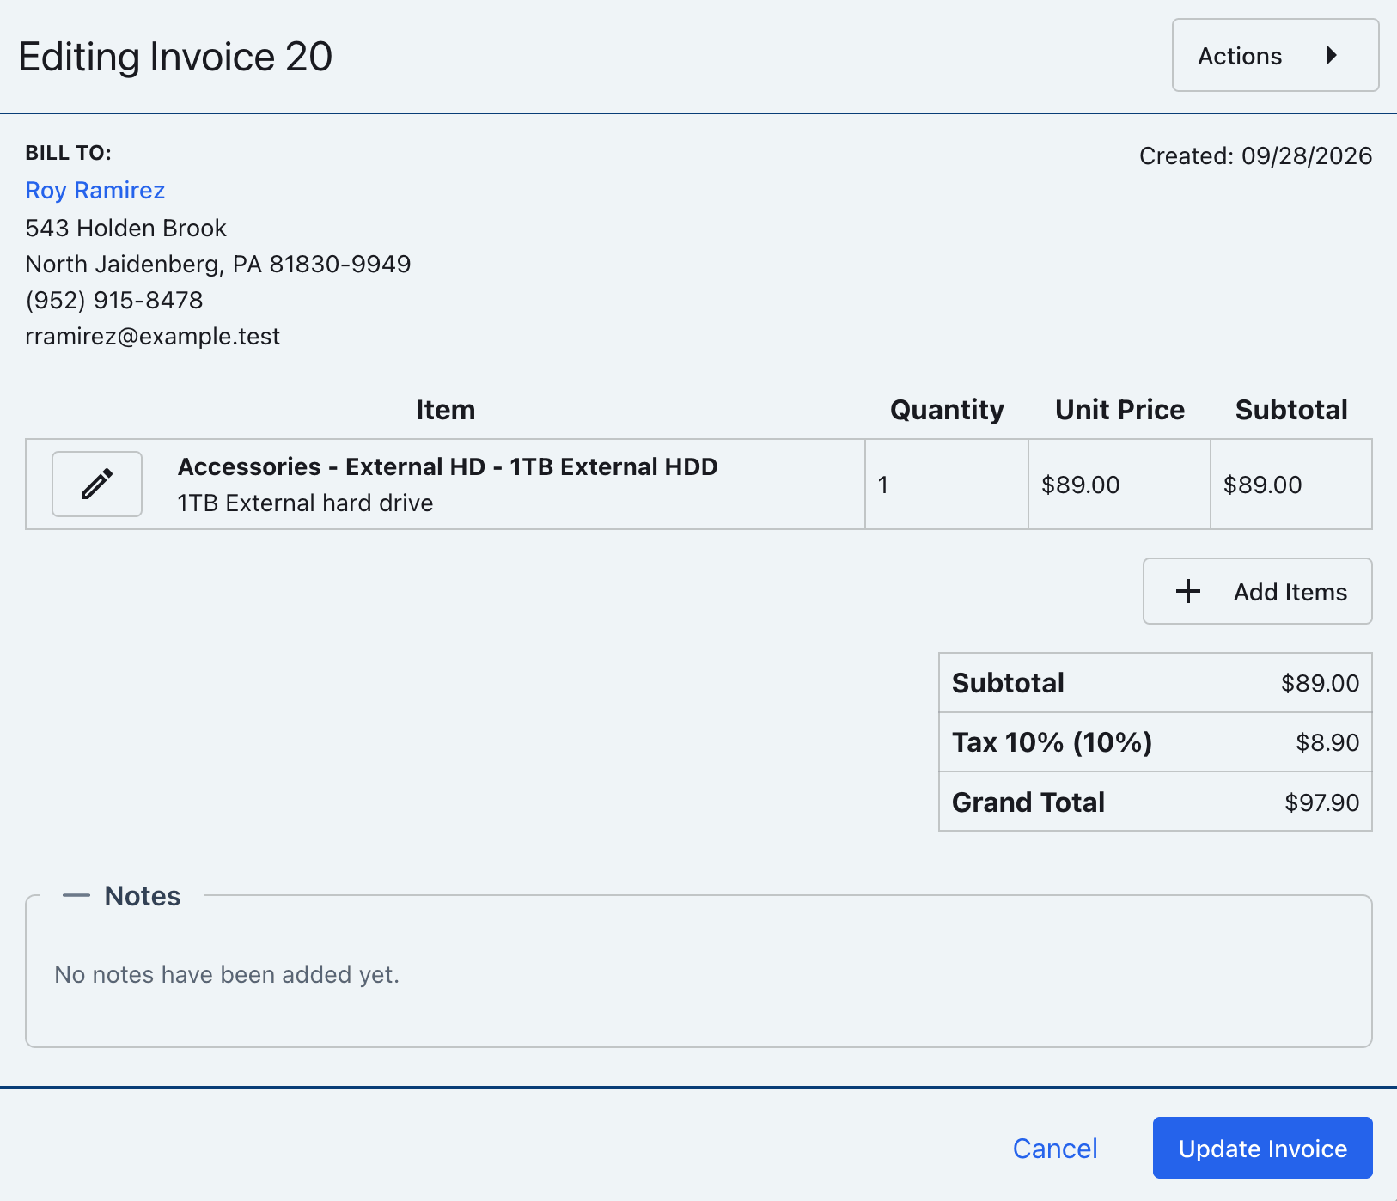1397x1201 pixels.
Task: Click the Cancel link
Action: [1055, 1149]
